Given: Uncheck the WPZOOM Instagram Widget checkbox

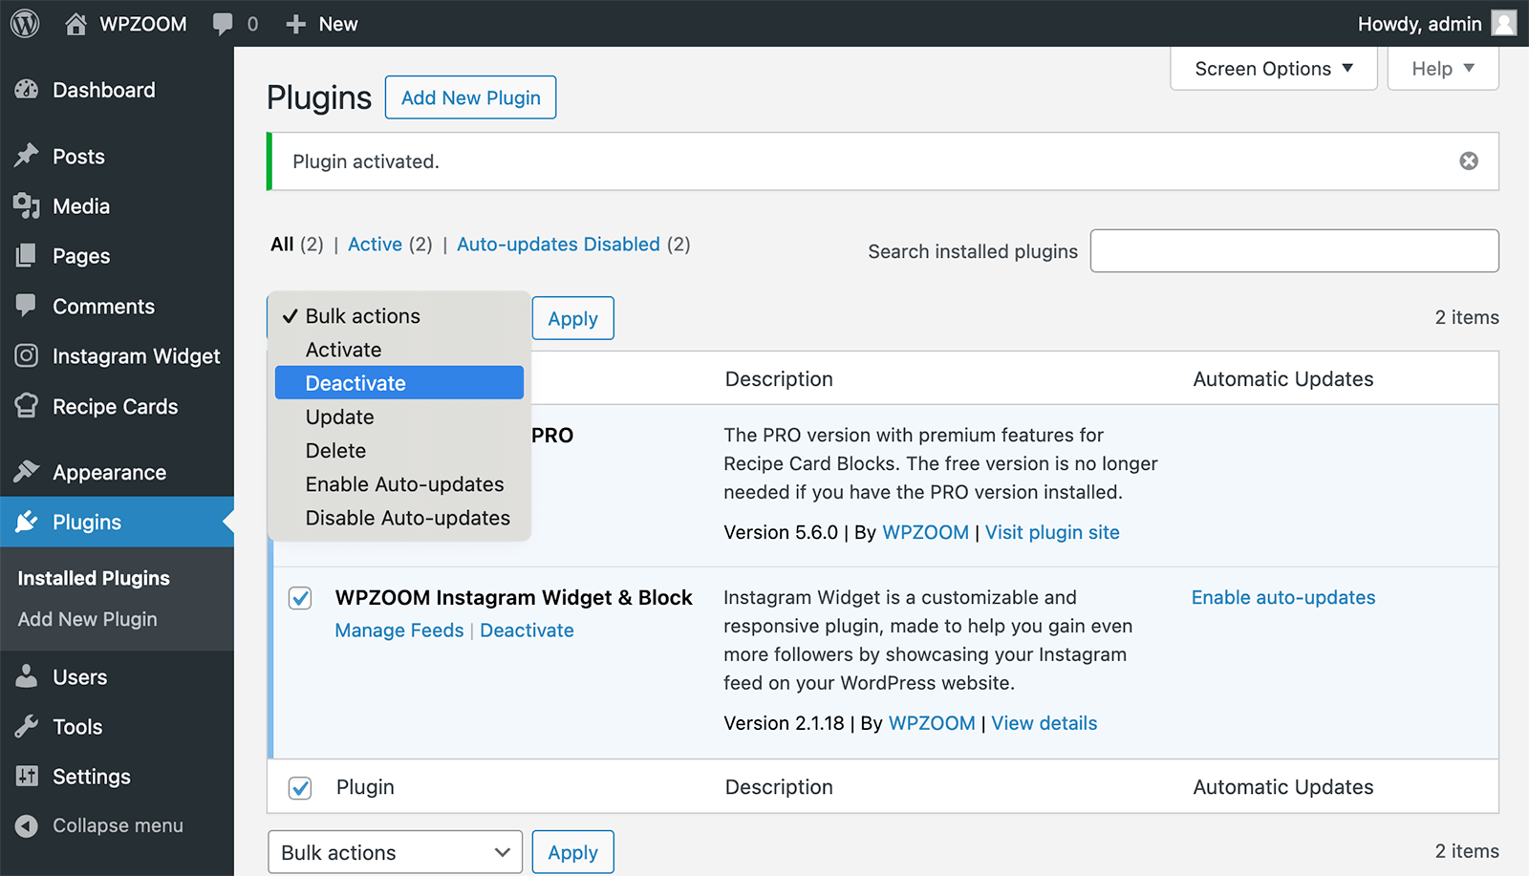Looking at the screenshot, I should coord(300,598).
